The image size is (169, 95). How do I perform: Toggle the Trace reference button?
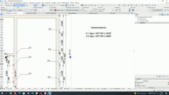(x=43, y=5)
